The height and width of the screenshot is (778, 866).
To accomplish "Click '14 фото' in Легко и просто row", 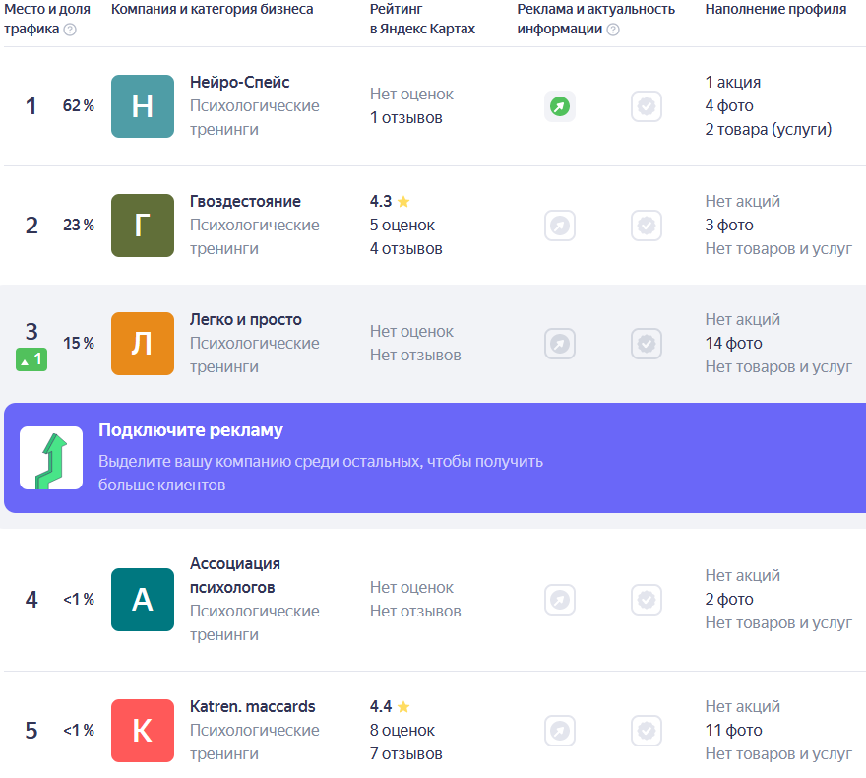I will click(733, 344).
